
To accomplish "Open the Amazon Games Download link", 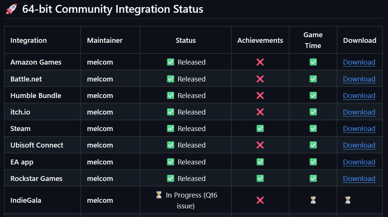I will 359,62.
